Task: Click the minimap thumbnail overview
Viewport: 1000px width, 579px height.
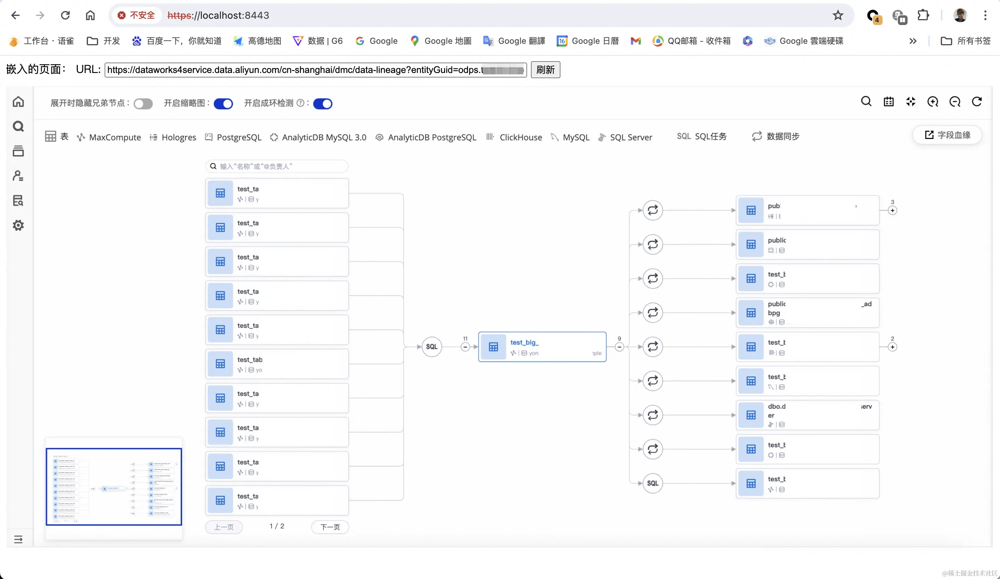Action: [x=114, y=487]
